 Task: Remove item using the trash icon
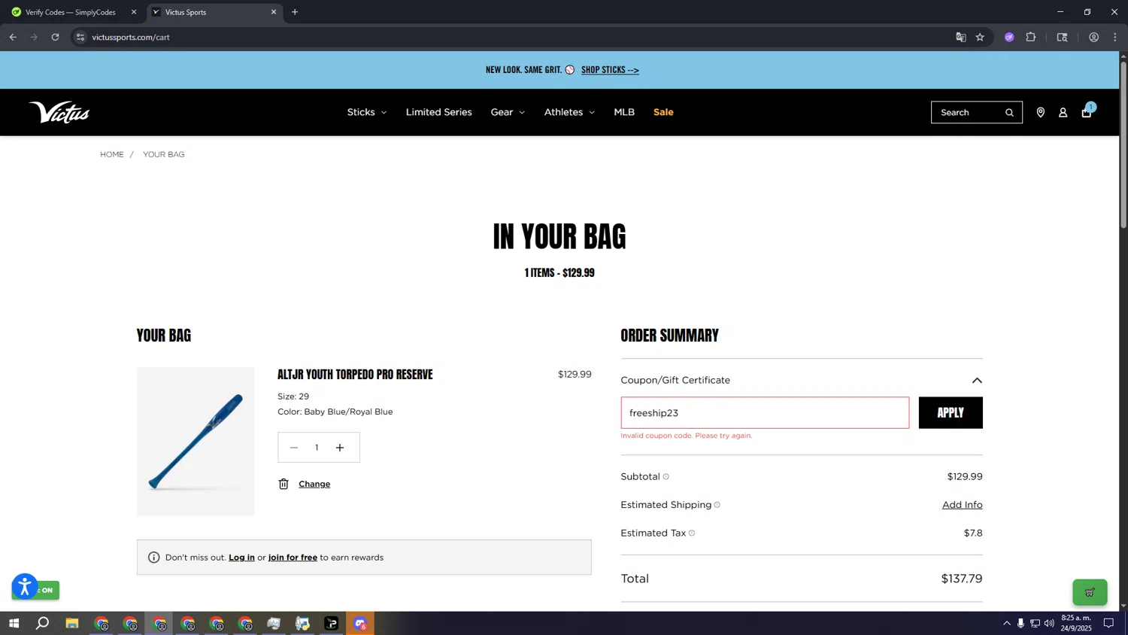tap(284, 484)
